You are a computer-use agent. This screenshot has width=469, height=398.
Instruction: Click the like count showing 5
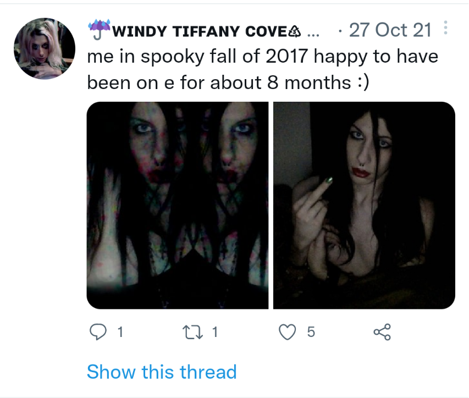tap(311, 332)
